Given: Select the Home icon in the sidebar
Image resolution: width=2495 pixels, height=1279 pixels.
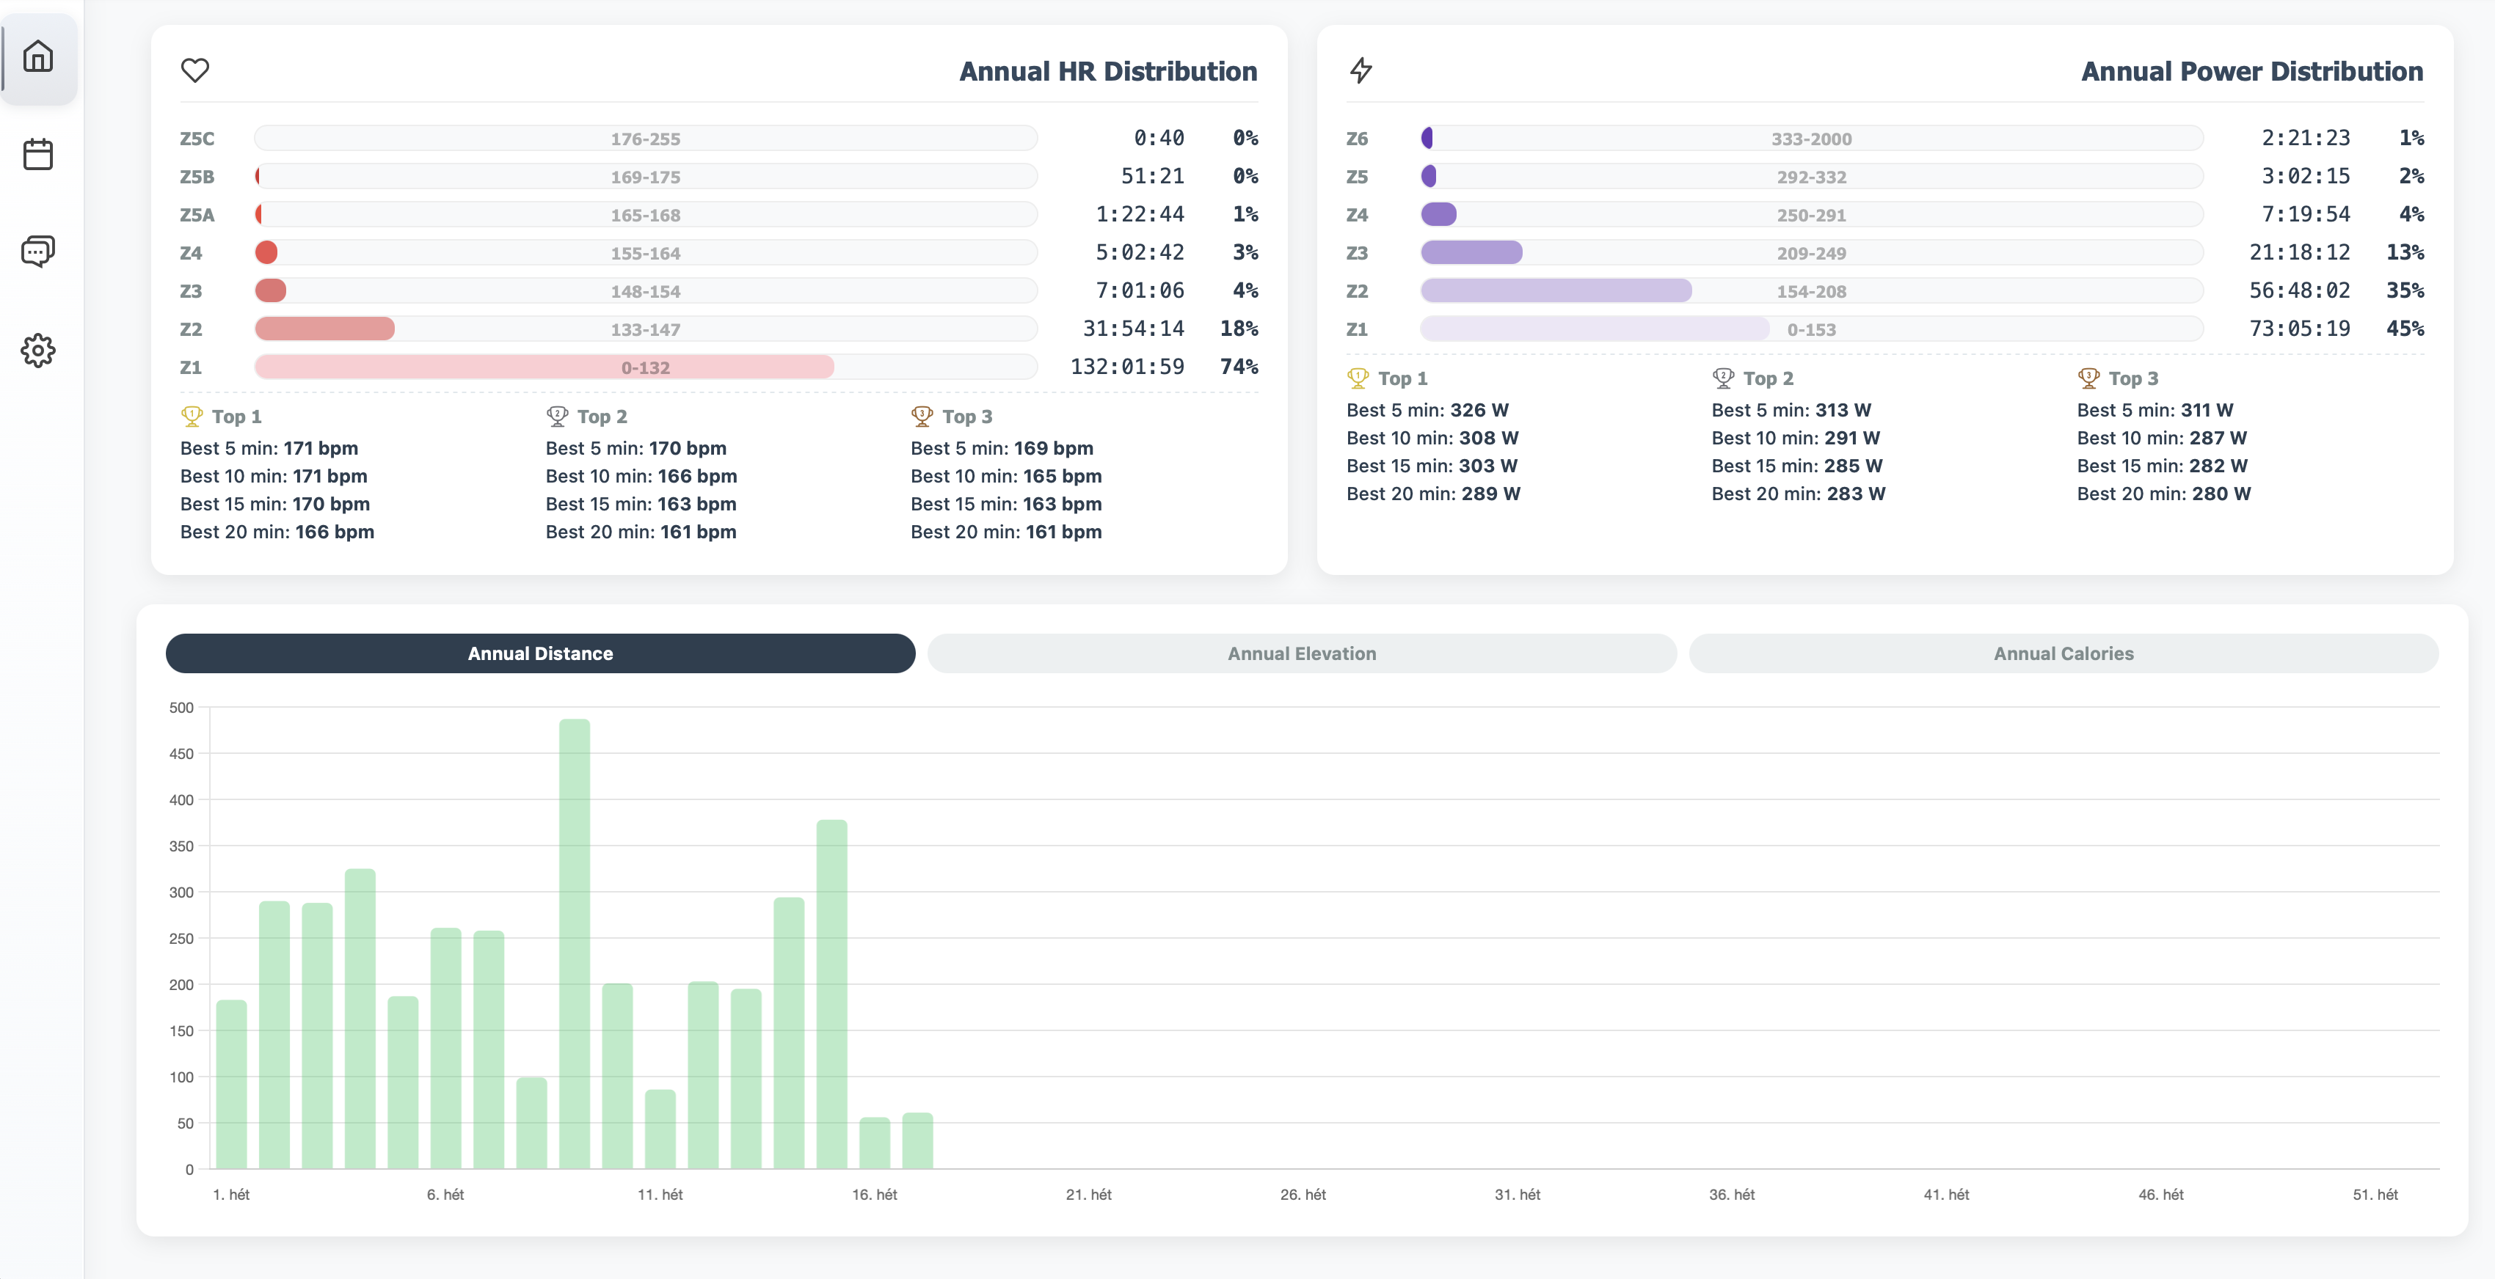Looking at the screenshot, I should pos(39,57).
